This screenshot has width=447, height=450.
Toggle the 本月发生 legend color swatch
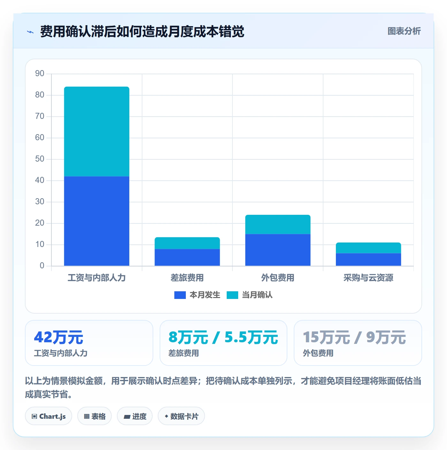[x=180, y=295]
